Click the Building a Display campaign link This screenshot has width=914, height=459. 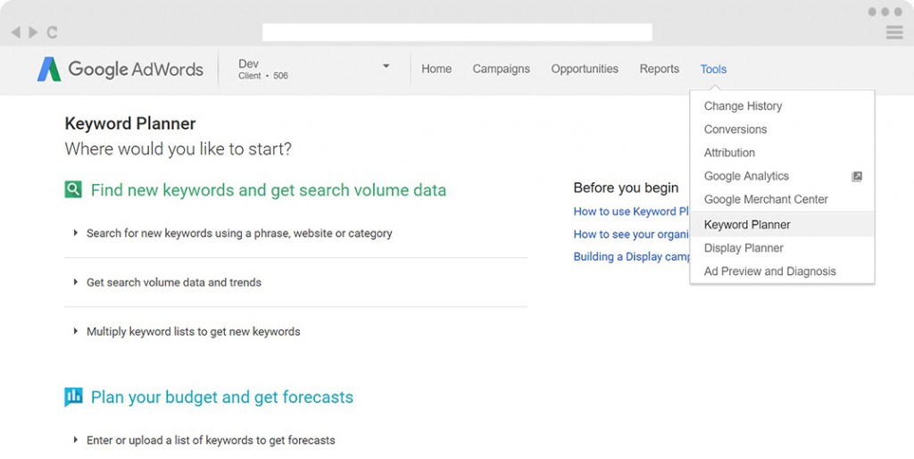(632, 256)
